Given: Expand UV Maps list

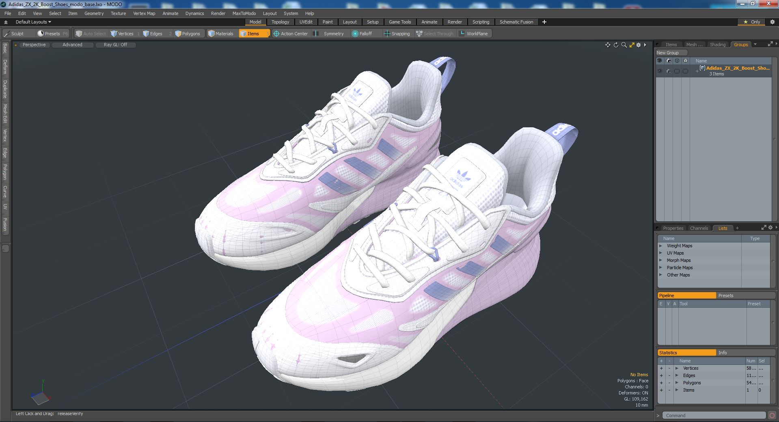Looking at the screenshot, I should [660, 253].
